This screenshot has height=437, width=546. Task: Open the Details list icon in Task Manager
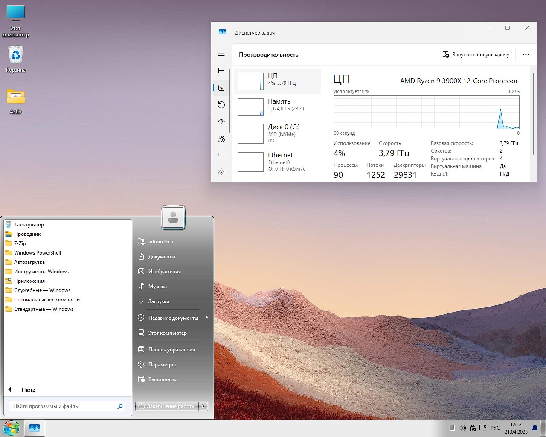click(221, 155)
